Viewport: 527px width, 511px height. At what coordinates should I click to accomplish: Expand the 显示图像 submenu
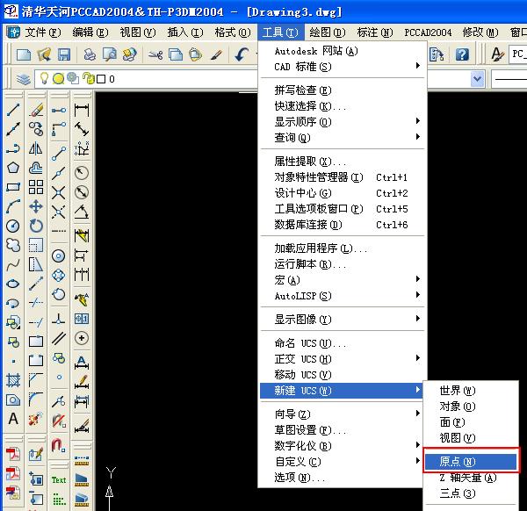tap(343, 320)
